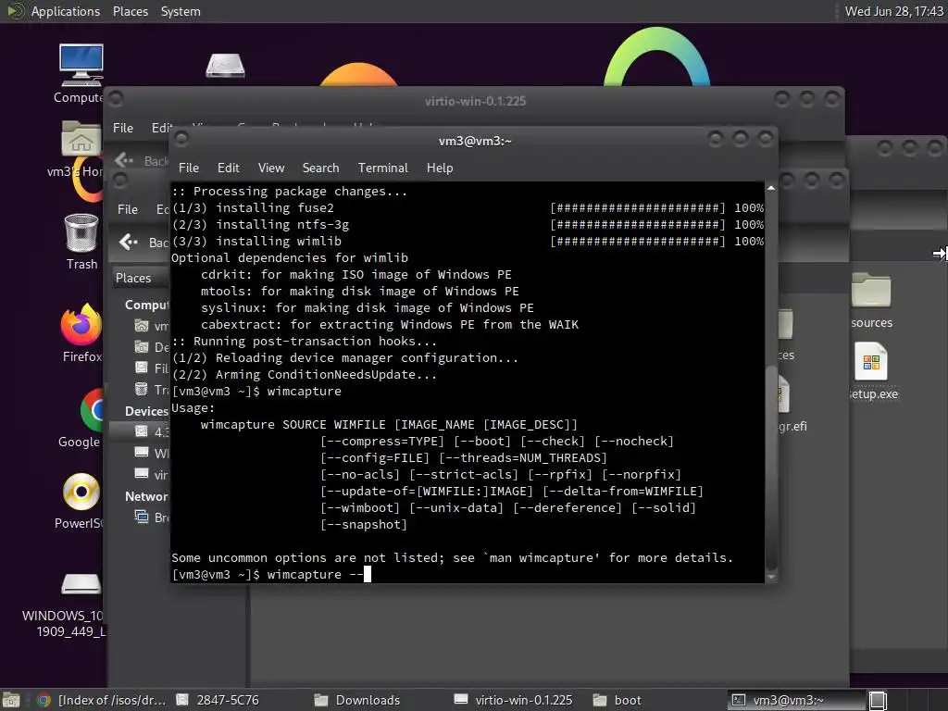Click the Back arrow in the virtio-win window
This screenshot has height=711, width=948.
(x=125, y=159)
